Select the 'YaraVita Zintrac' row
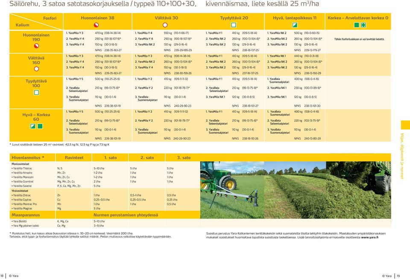This screenshot has width=410, height=279. click(105, 195)
